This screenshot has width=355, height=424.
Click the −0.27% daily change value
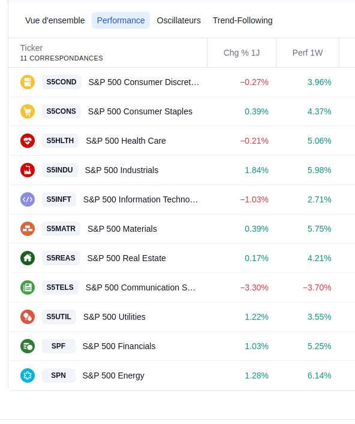pyautogui.click(x=254, y=82)
